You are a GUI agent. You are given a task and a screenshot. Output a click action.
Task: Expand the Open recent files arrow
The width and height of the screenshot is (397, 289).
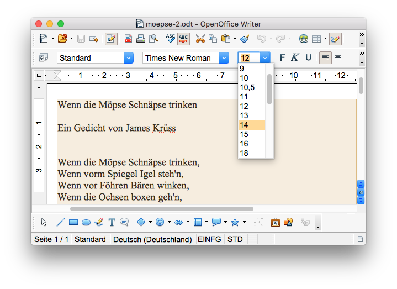[x=72, y=39]
